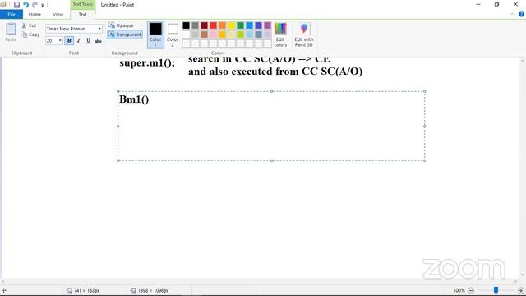Viewport: 526px width, 296px height.
Task: Open the Edit colors dialog
Action: tap(280, 35)
